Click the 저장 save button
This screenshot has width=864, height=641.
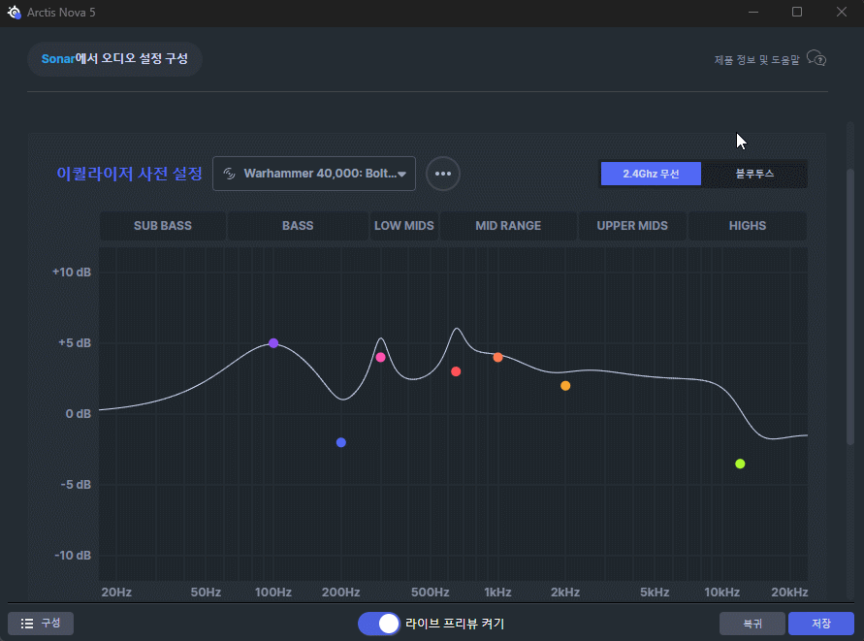pyautogui.click(x=820, y=624)
